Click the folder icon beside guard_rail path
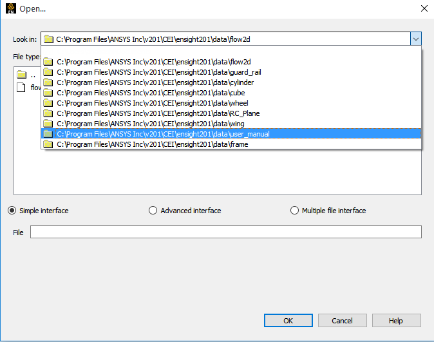 click(48, 72)
